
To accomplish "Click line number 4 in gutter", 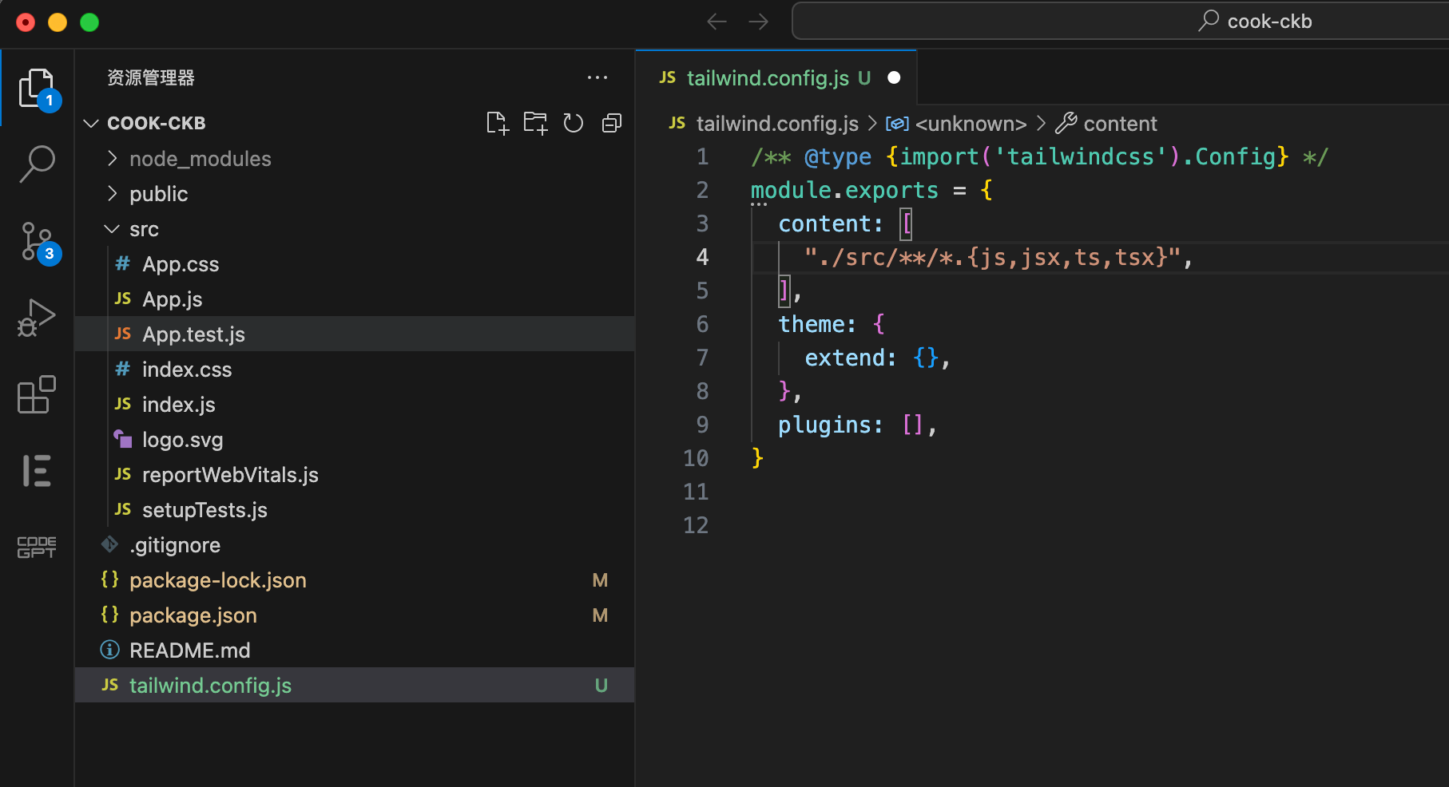I will pyautogui.click(x=702, y=257).
